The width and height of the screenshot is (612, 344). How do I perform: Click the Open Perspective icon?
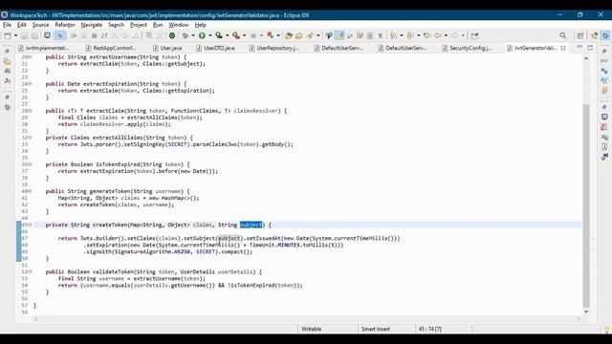click(580, 35)
